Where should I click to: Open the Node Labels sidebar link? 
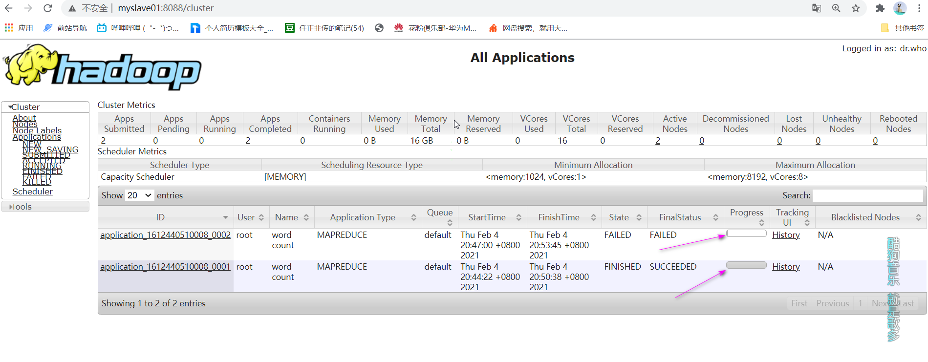tap(37, 130)
